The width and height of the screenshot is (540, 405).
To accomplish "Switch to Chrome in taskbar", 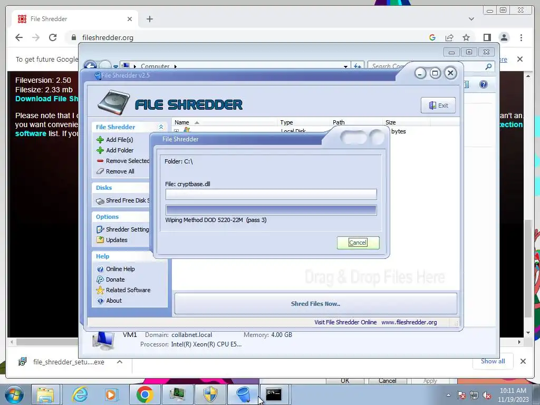I will (x=144, y=394).
